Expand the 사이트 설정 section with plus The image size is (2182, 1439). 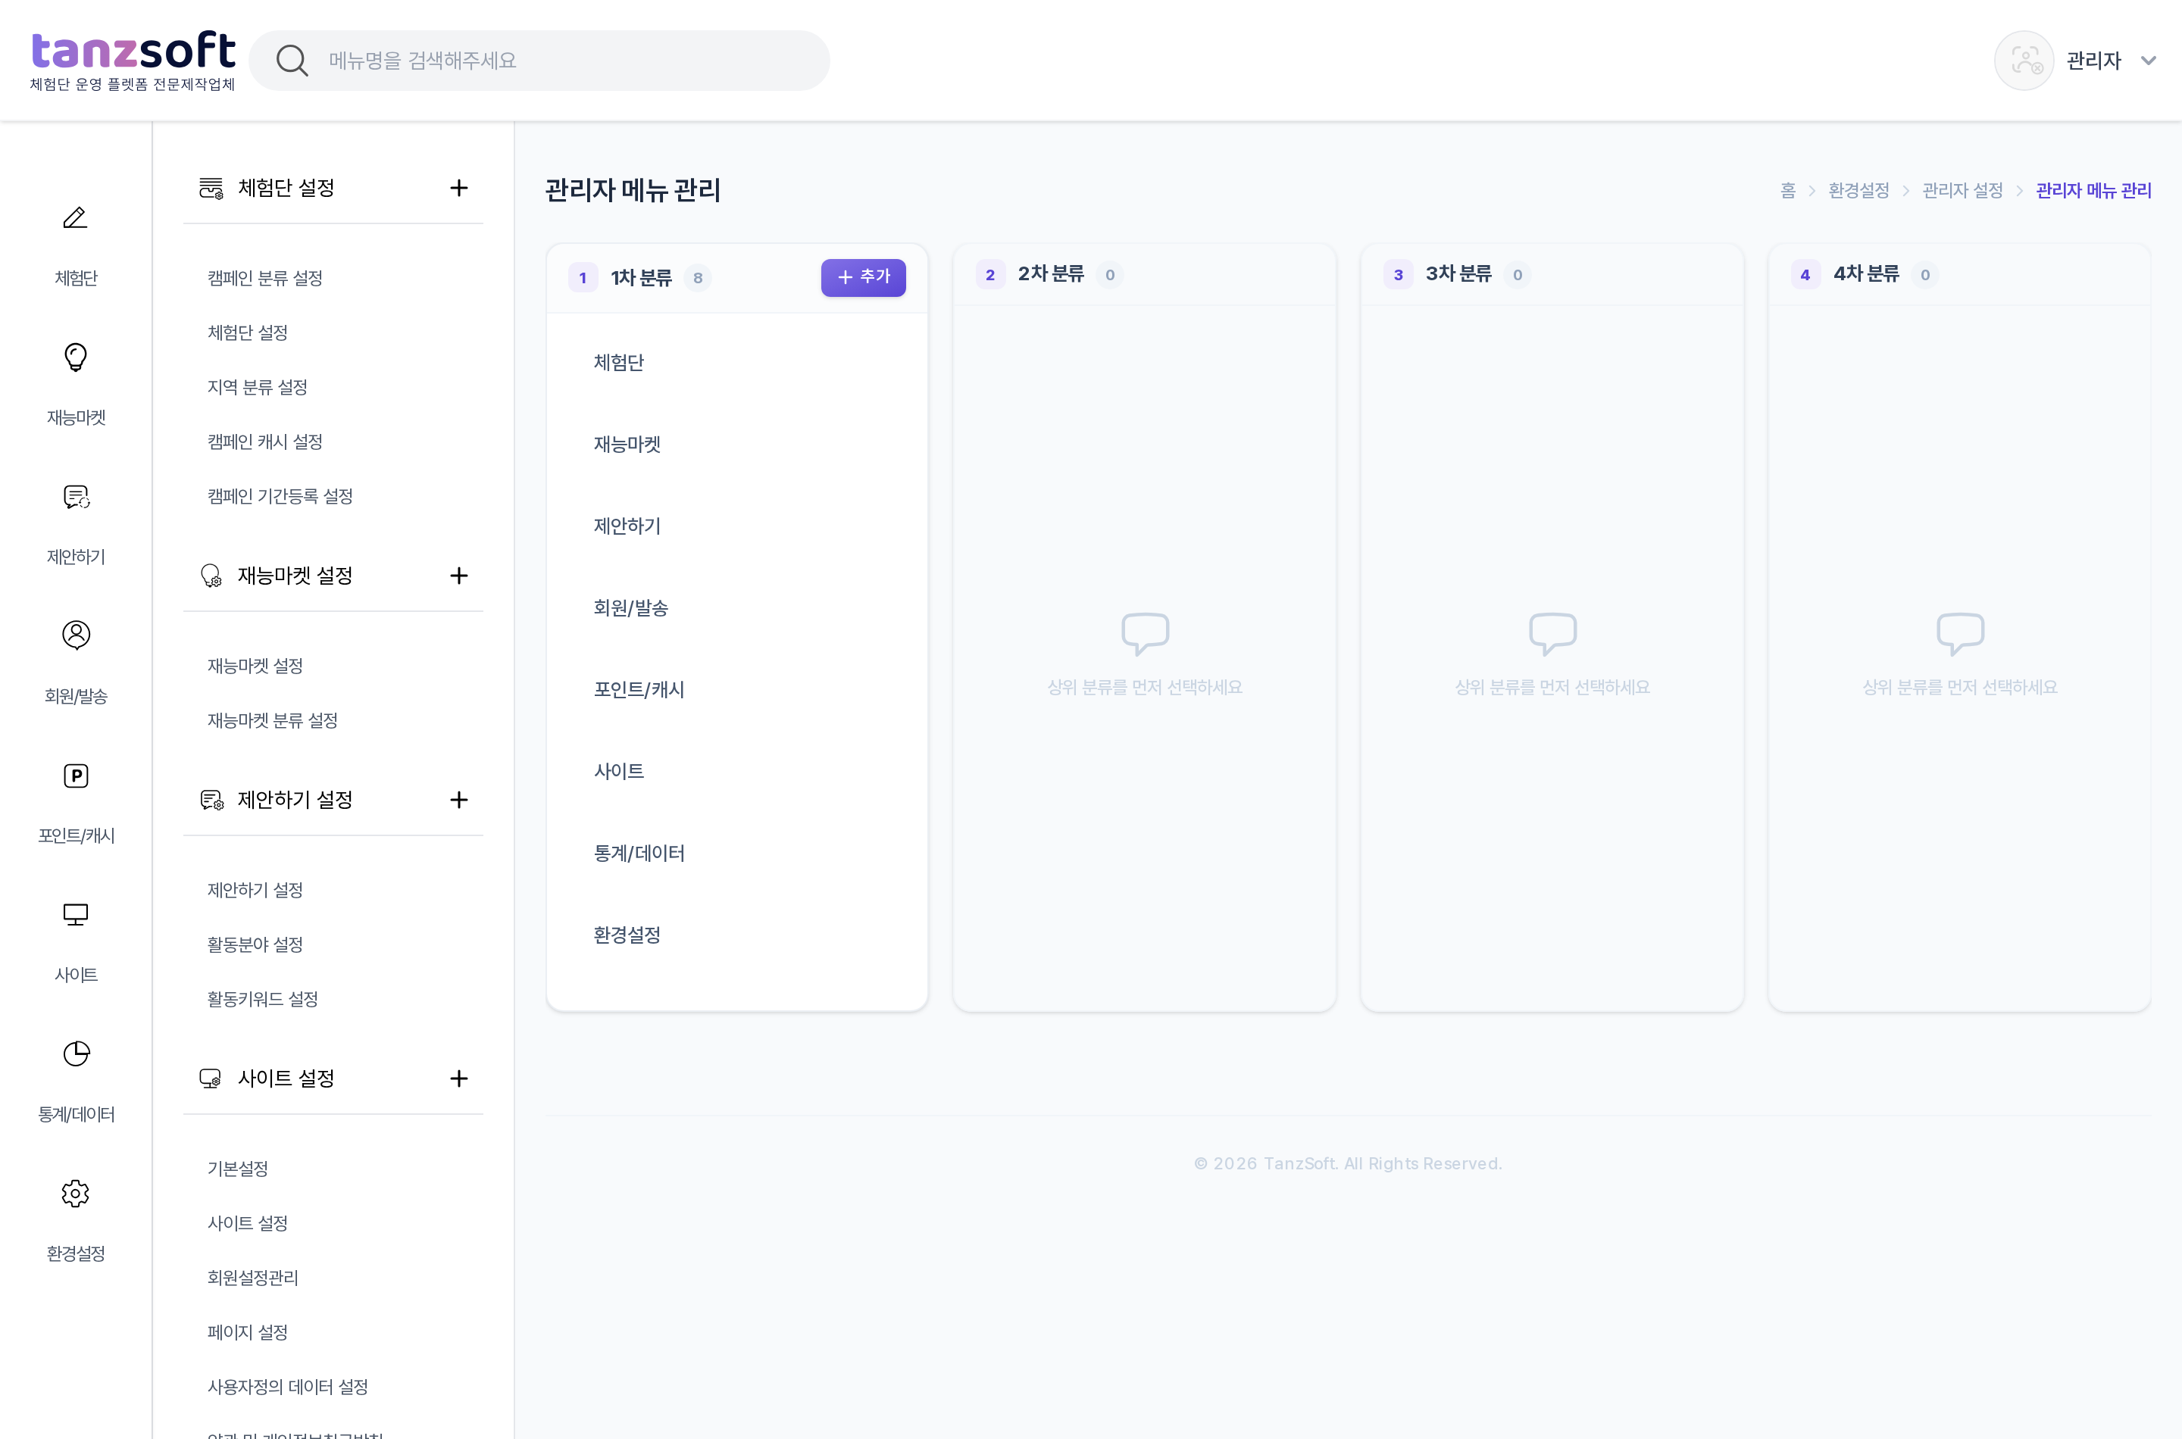[x=459, y=1078]
